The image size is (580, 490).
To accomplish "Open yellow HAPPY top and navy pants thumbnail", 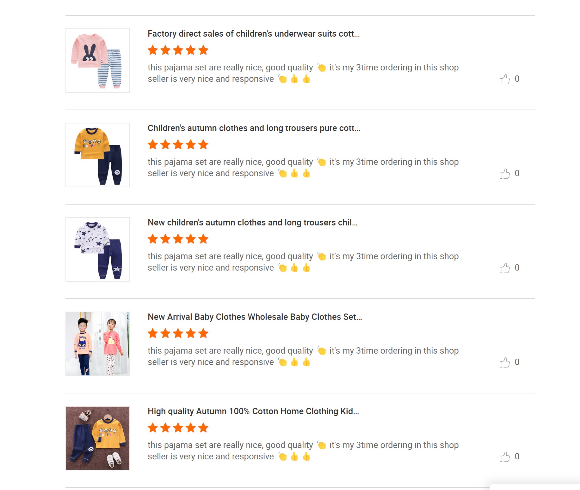I will 97,155.
